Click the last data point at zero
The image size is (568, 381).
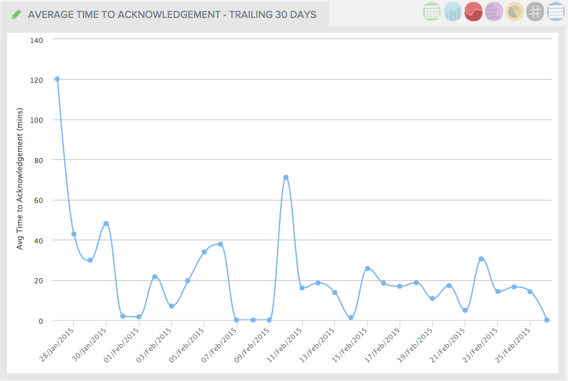point(547,320)
